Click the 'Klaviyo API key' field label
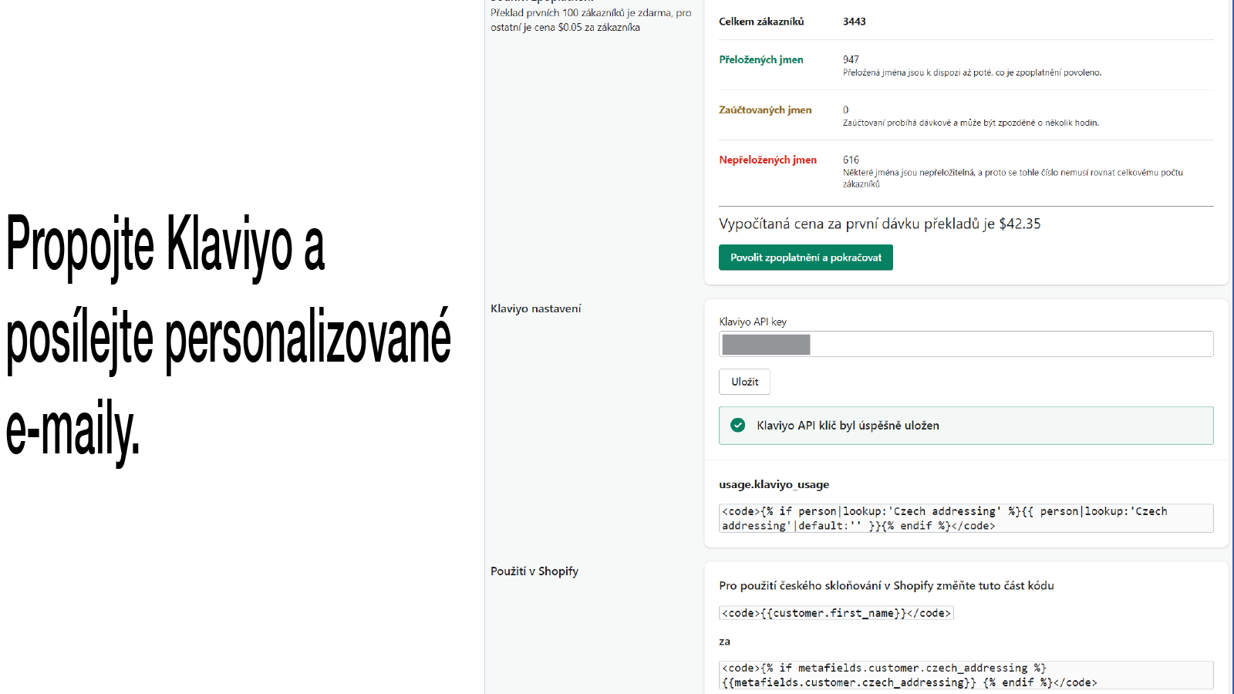The width and height of the screenshot is (1234, 694). tap(753, 322)
